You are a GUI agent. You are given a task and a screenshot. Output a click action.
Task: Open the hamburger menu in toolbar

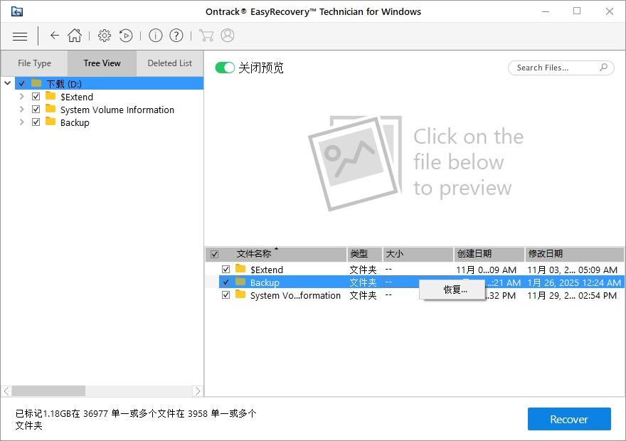click(x=20, y=36)
